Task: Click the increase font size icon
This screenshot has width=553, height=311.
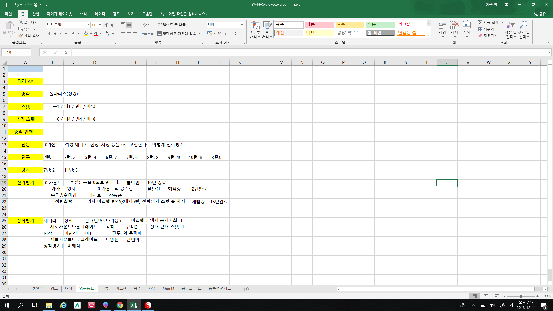Action: [x=106, y=25]
